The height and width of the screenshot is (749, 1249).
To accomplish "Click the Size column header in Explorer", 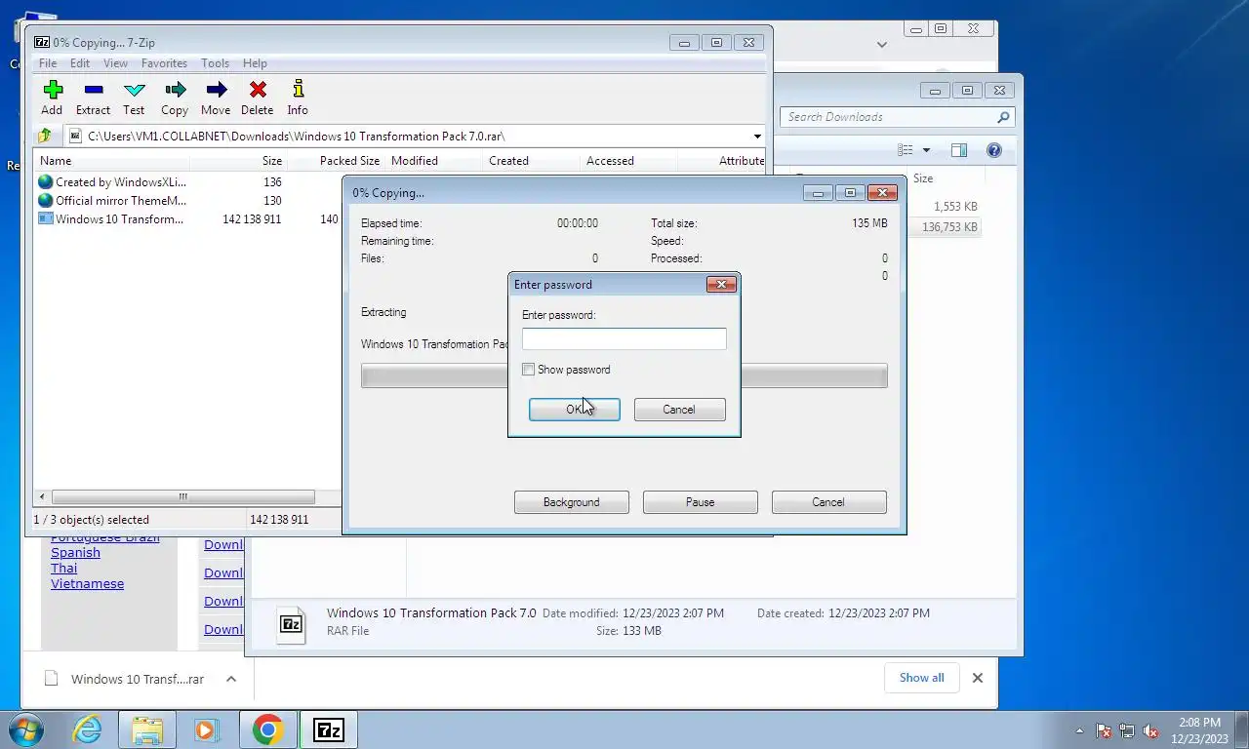I will [x=923, y=178].
